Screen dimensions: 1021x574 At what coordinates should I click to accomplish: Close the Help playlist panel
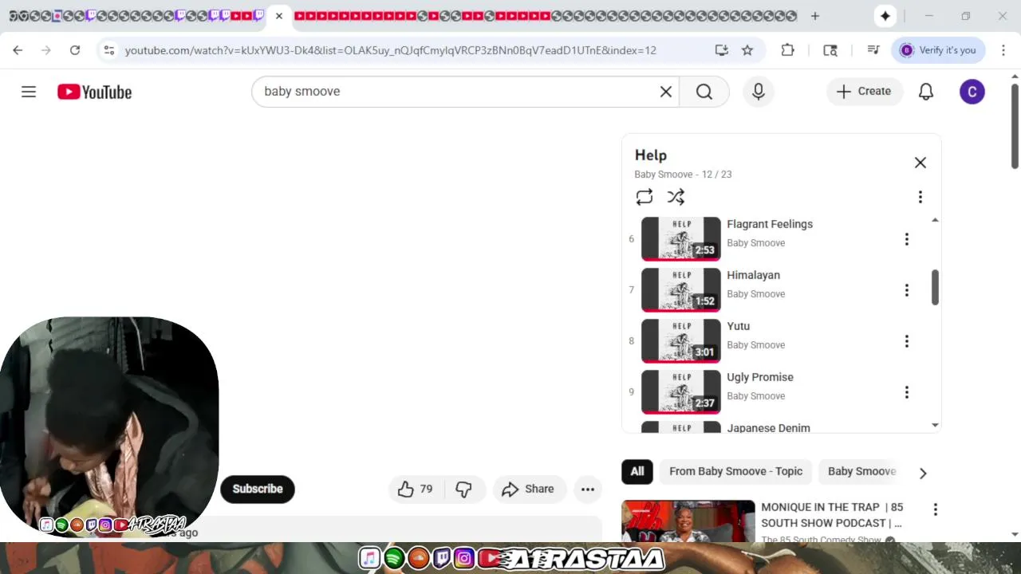920,163
